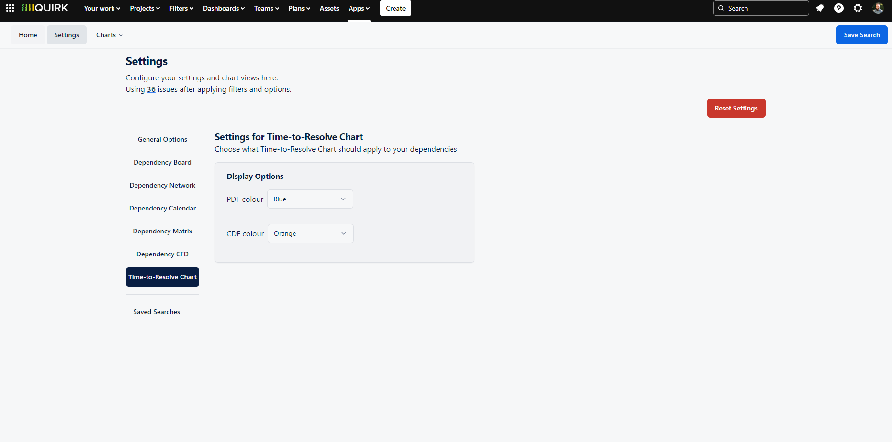The width and height of the screenshot is (892, 442).
Task: Click the 36 issues link
Action: 151,89
